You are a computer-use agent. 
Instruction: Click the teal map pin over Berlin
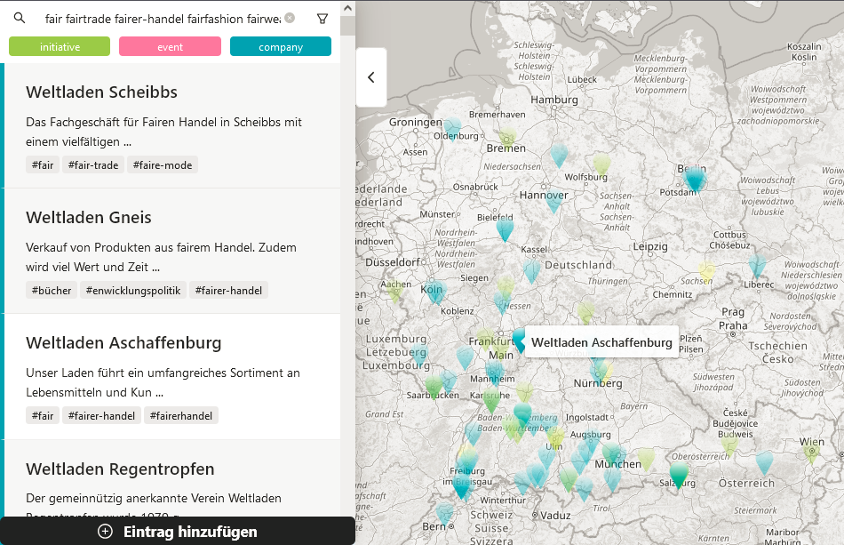pos(695,178)
